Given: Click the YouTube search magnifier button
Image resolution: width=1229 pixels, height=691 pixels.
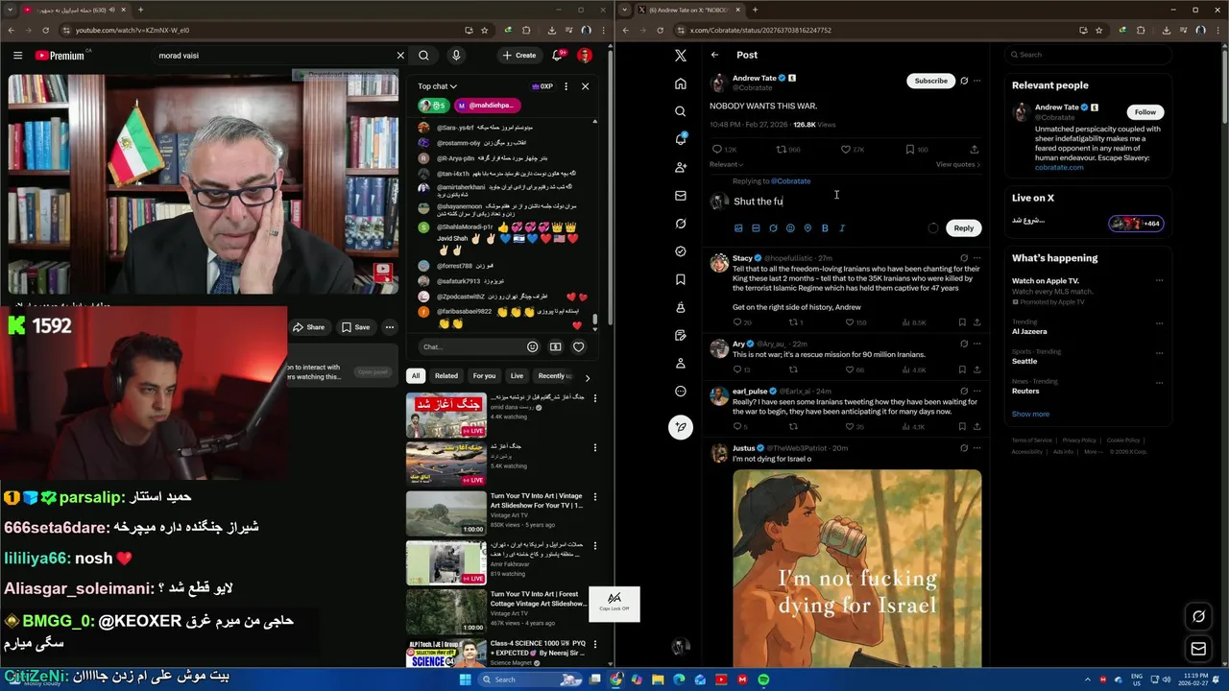Looking at the screenshot, I should click(x=423, y=56).
